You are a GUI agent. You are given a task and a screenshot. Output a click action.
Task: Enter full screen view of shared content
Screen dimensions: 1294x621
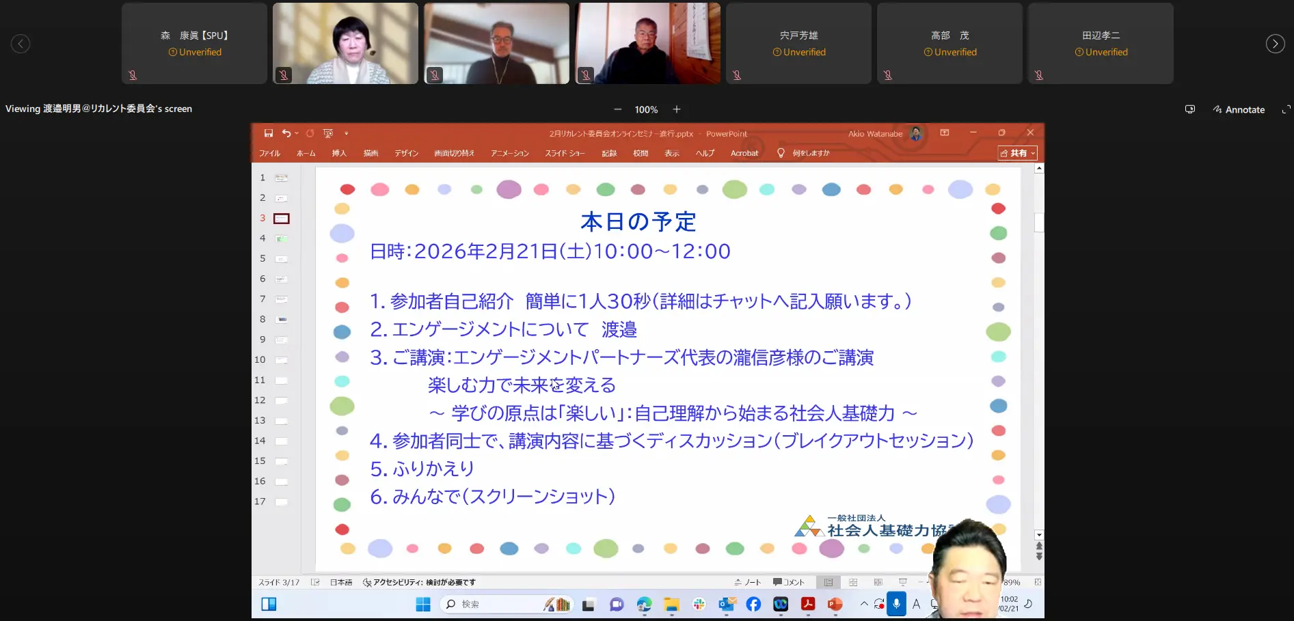[1286, 109]
